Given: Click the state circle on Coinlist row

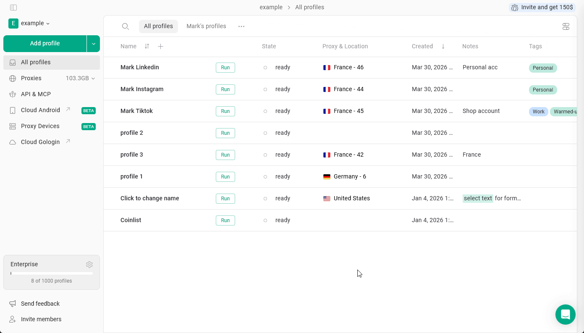Looking at the screenshot, I should pos(265,220).
